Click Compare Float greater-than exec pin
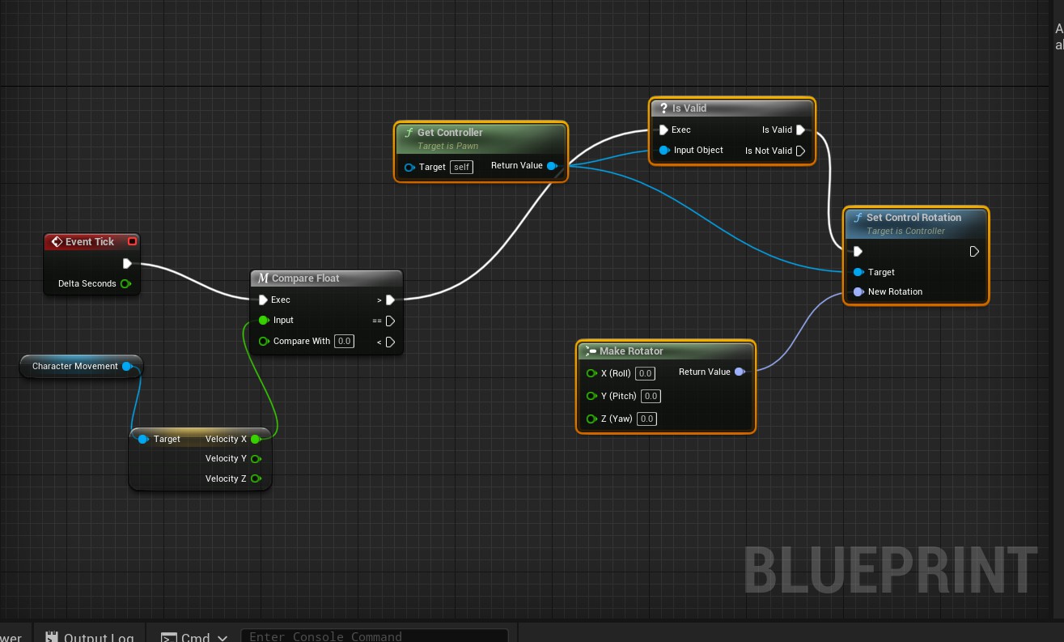1064x642 pixels. [390, 300]
